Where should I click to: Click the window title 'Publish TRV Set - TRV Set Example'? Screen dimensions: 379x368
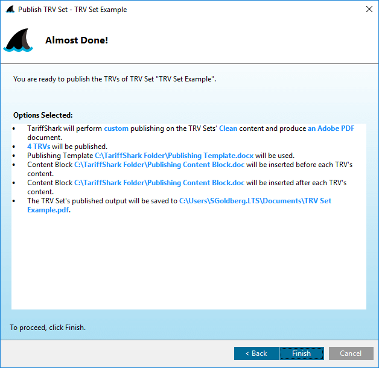click(72, 10)
